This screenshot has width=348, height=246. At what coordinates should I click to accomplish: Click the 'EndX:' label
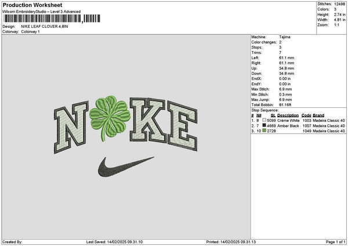pos(256,79)
